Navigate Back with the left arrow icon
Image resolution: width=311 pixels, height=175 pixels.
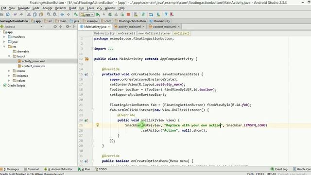pos(62,15)
